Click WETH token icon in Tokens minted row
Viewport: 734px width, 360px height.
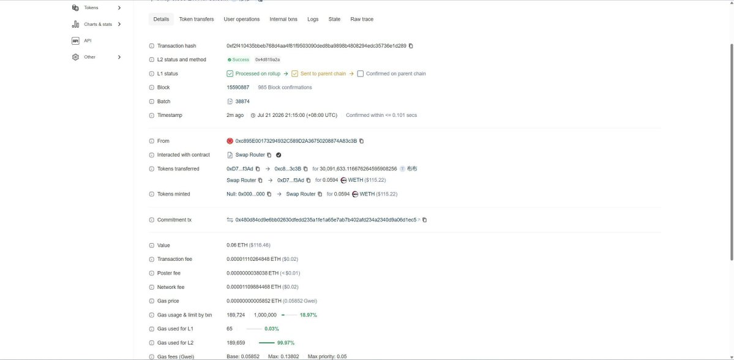tap(355, 194)
